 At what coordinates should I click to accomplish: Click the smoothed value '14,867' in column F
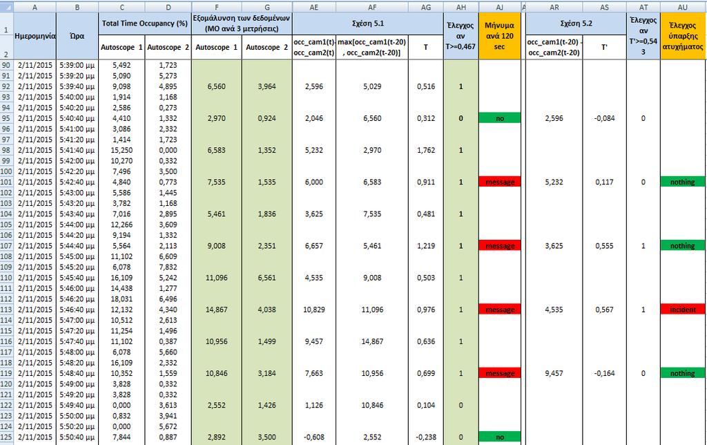(x=216, y=310)
